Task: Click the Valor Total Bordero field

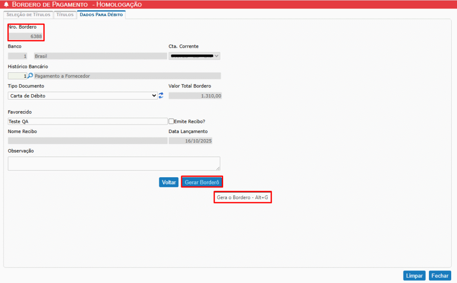Action: click(195, 96)
